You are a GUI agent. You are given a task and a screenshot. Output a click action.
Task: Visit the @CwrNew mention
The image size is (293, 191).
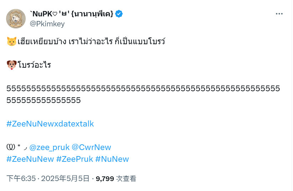(x=91, y=148)
